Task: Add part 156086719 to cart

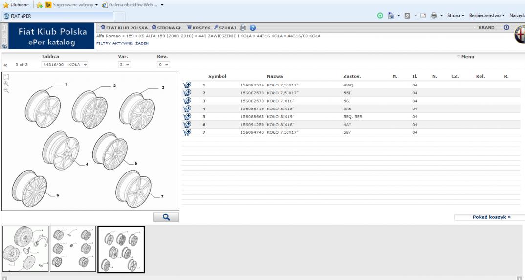Action: [187, 108]
